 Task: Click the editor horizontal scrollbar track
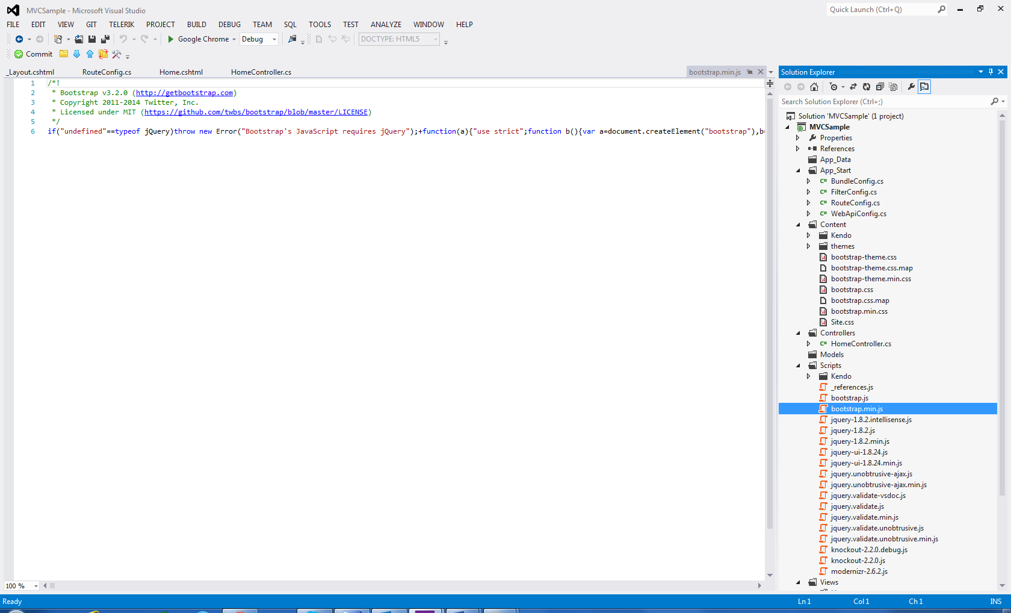click(403, 585)
